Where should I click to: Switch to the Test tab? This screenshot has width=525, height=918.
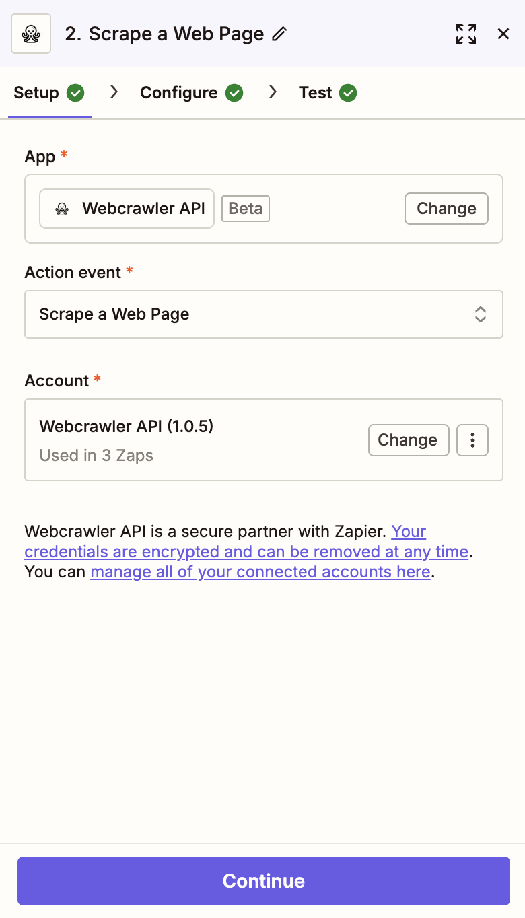316,93
